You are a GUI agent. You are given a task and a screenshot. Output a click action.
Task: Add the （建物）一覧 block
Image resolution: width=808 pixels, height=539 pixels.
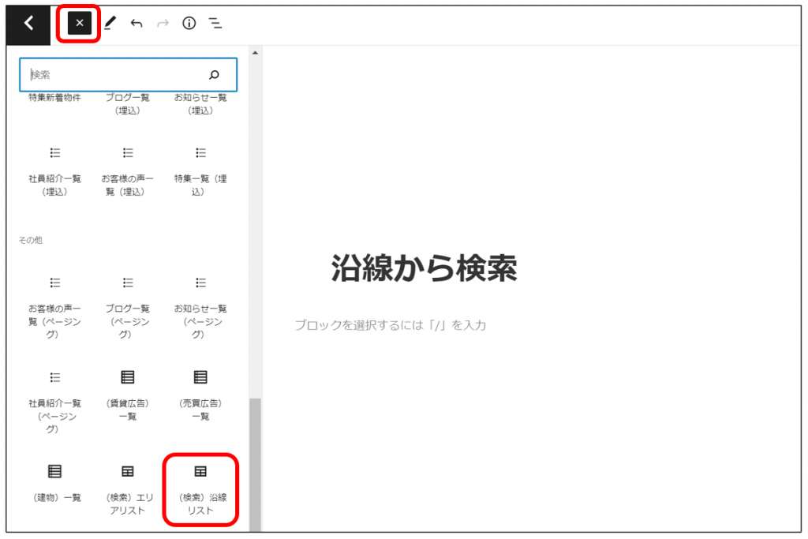54,482
